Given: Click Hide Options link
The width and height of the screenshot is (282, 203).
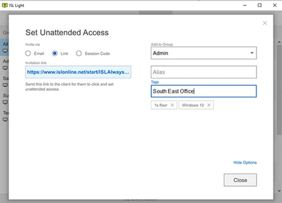Looking at the screenshot, I should point(245,162).
